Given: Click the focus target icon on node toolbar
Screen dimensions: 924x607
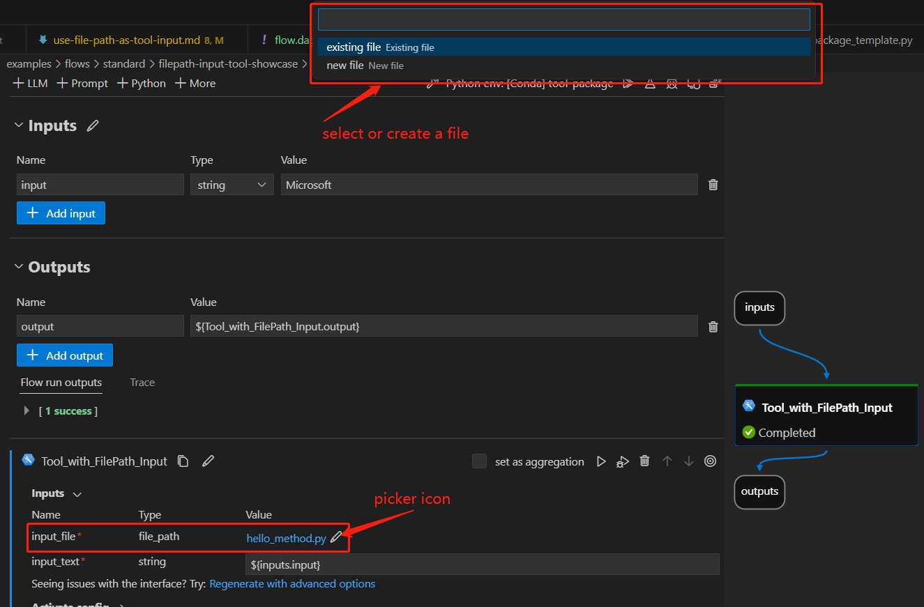Looking at the screenshot, I should (710, 461).
